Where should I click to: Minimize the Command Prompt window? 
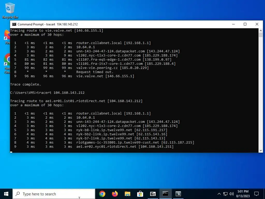(x=233, y=24)
